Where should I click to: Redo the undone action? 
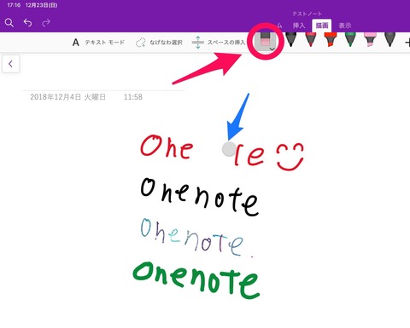(x=46, y=22)
